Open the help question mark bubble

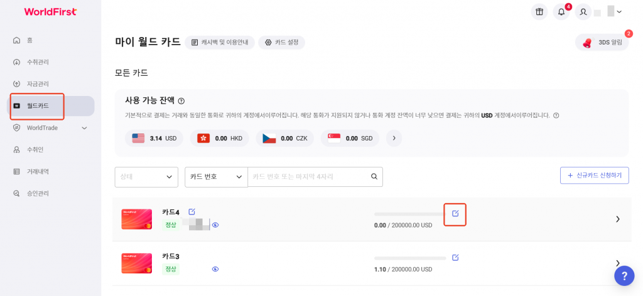[x=624, y=276]
